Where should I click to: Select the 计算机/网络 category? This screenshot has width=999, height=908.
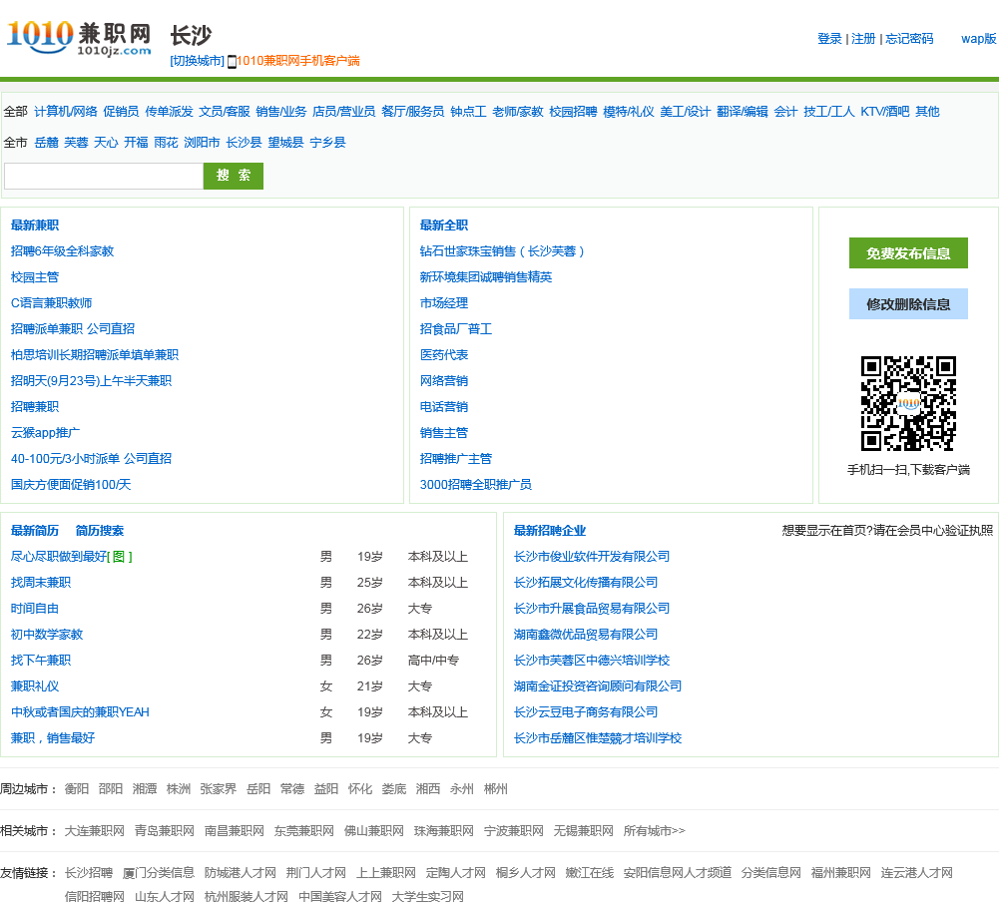pos(66,112)
